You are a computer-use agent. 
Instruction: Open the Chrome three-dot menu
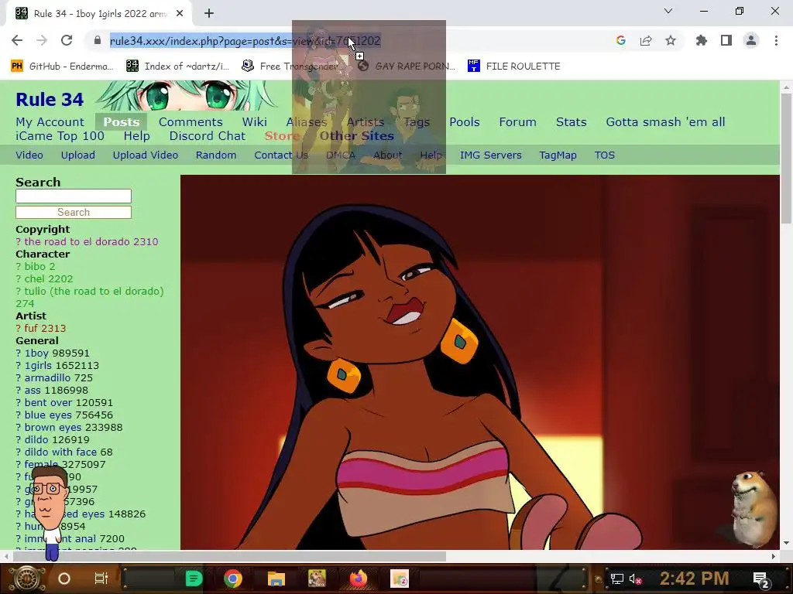click(776, 40)
